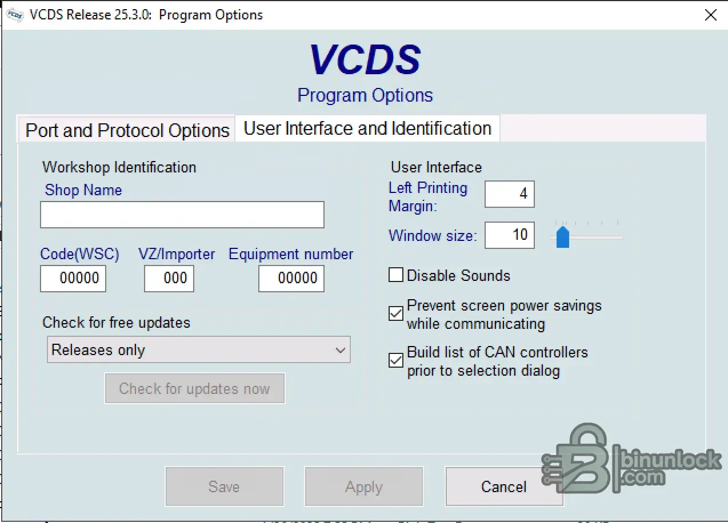Open the Check for free updates dropdown
728x523 pixels.
(199, 350)
